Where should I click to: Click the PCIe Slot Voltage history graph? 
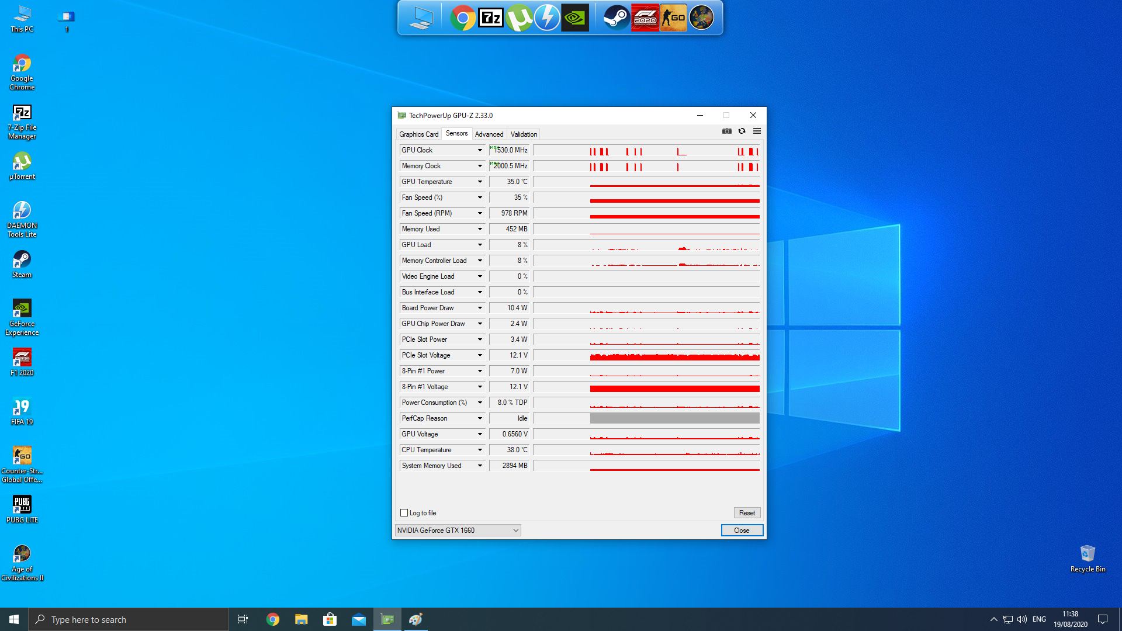click(x=646, y=355)
